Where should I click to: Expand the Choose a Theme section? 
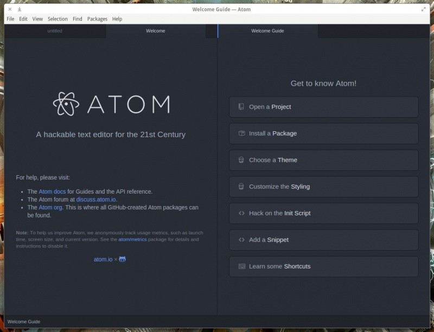(323, 160)
